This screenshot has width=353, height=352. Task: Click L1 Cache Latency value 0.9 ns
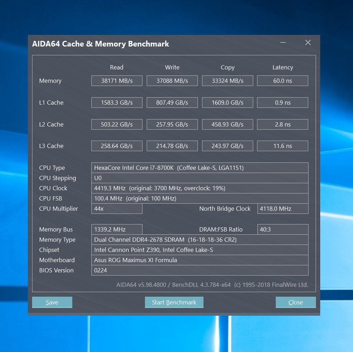(282, 103)
